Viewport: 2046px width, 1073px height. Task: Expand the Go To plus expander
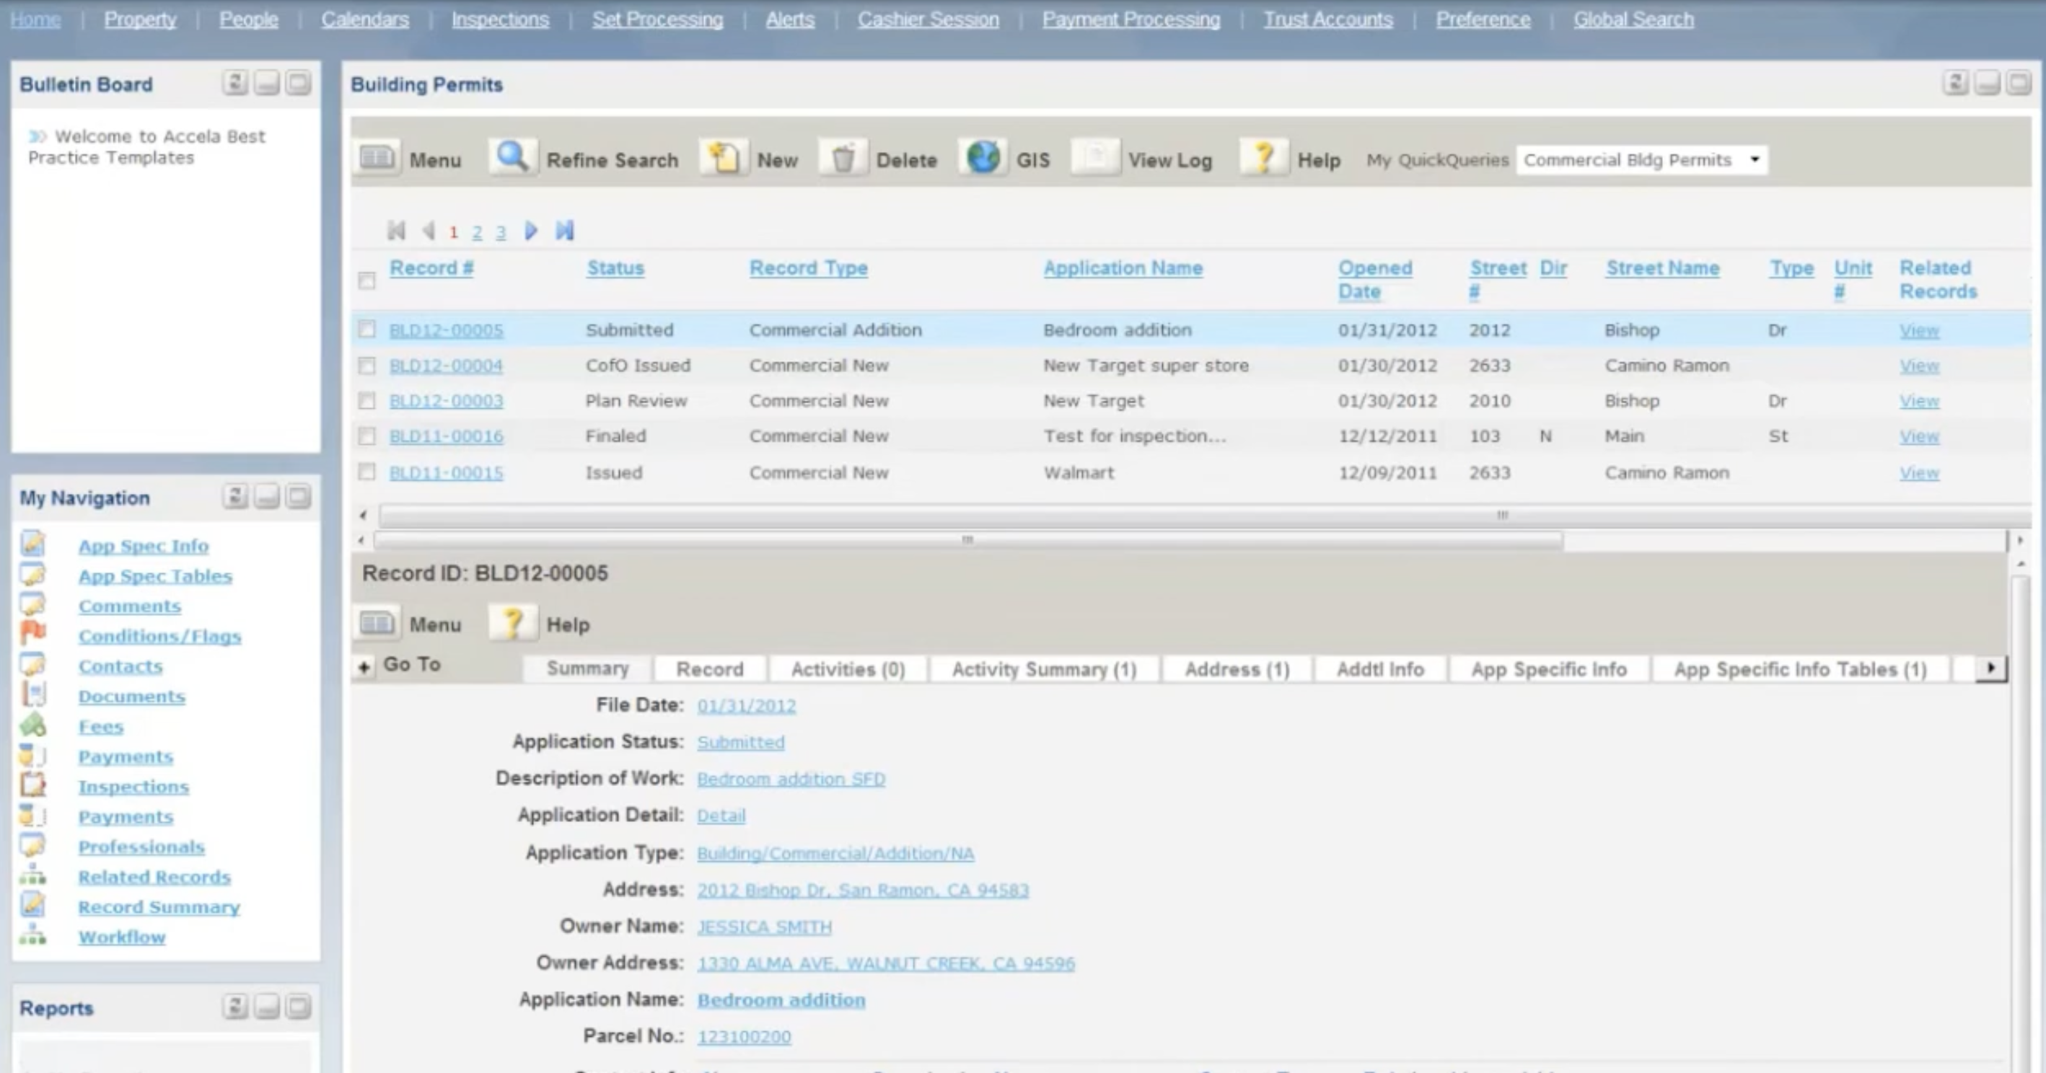tap(364, 666)
